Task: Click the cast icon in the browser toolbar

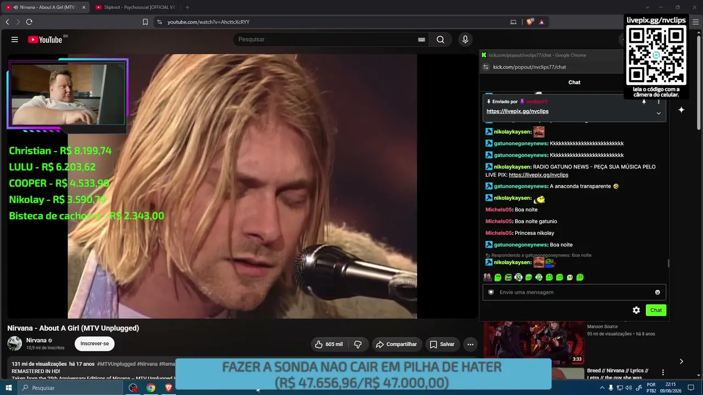Action: click(514, 22)
